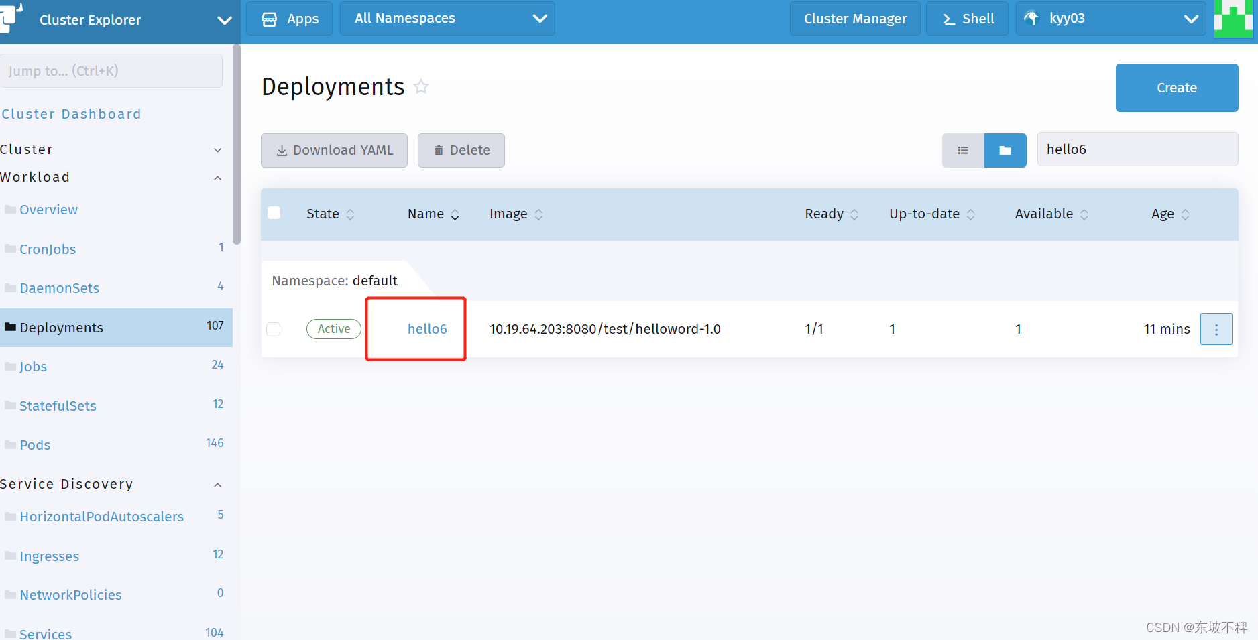Check the hello6 row checkbox
The width and height of the screenshot is (1258, 640).
point(274,329)
